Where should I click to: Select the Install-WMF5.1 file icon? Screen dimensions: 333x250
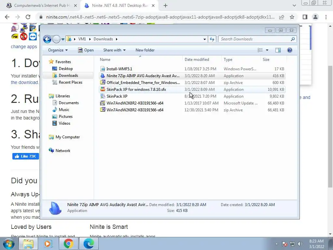pos(103,69)
